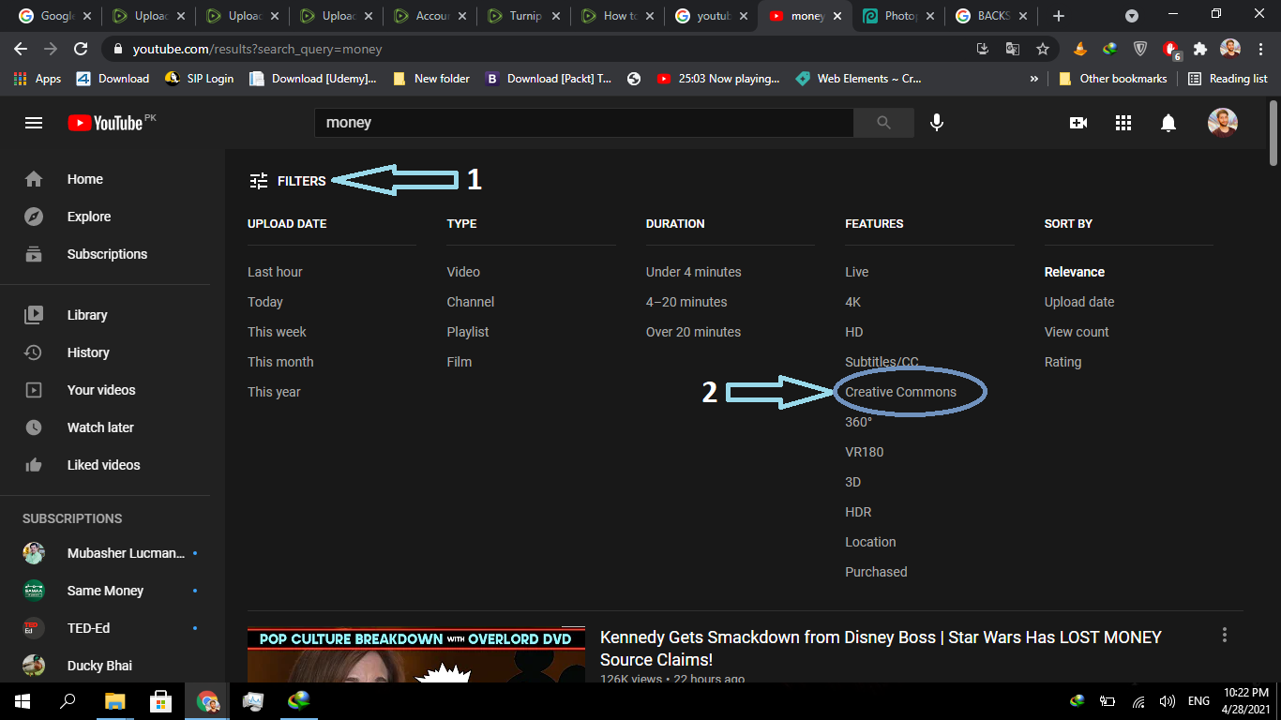Filter by Subtitles/CC feature
The height and width of the screenshot is (720, 1281).
click(x=882, y=362)
